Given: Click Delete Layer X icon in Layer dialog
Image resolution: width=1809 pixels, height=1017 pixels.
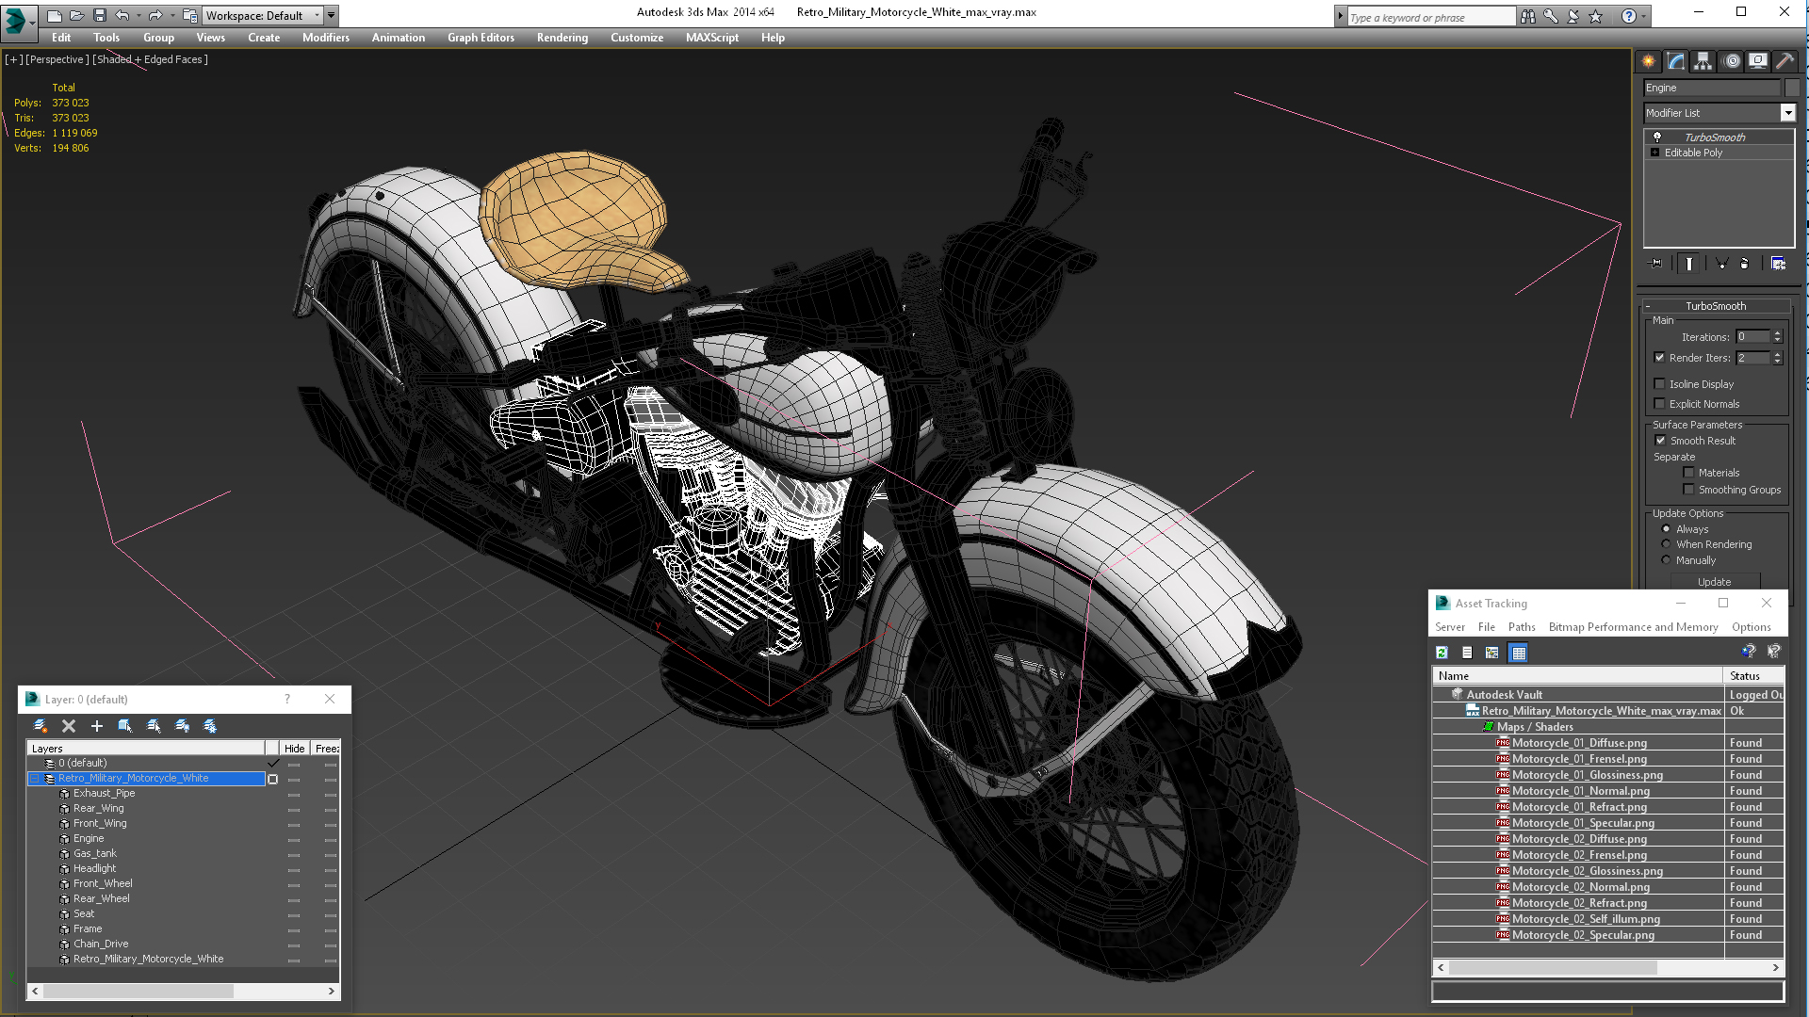Looking at the screenshot, I should [68, 726].
